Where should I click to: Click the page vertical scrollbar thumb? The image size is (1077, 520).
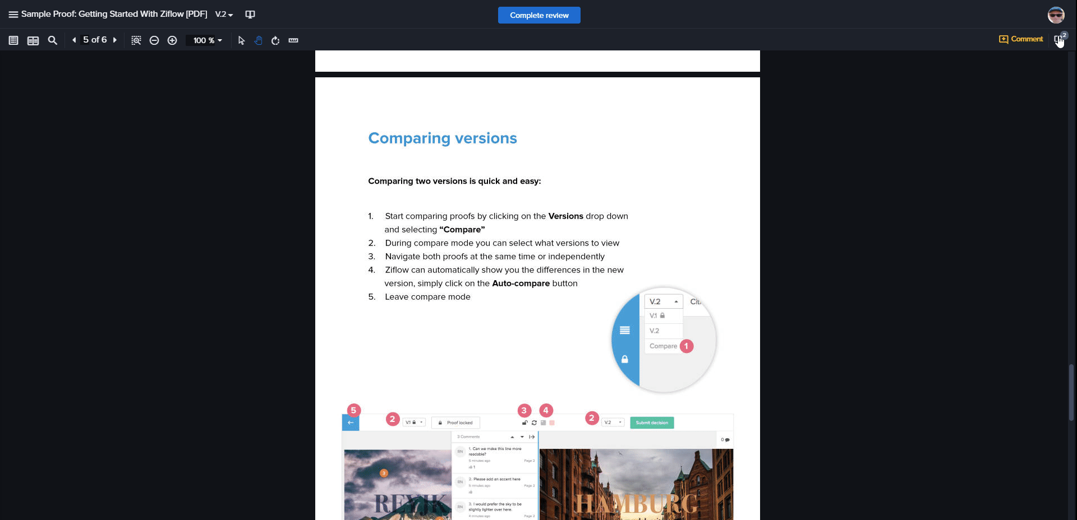(1071, 392)
